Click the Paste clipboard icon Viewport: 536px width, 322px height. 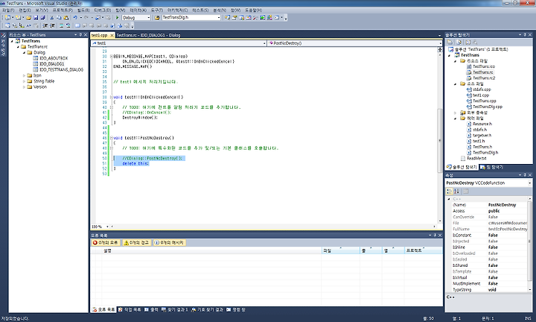click(66, 17)
